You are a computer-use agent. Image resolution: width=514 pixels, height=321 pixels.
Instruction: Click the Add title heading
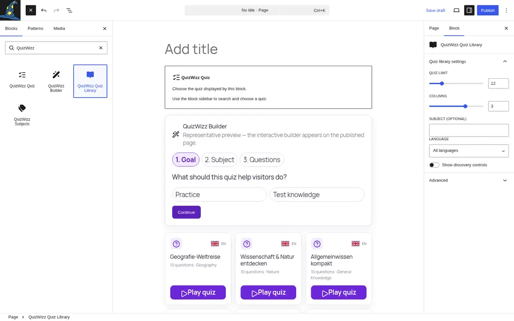point(191,49)
